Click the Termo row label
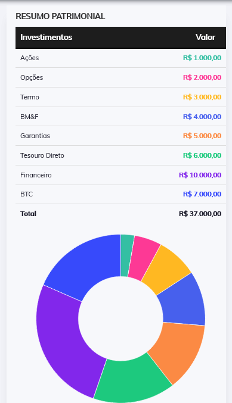 tap(30, 97)
